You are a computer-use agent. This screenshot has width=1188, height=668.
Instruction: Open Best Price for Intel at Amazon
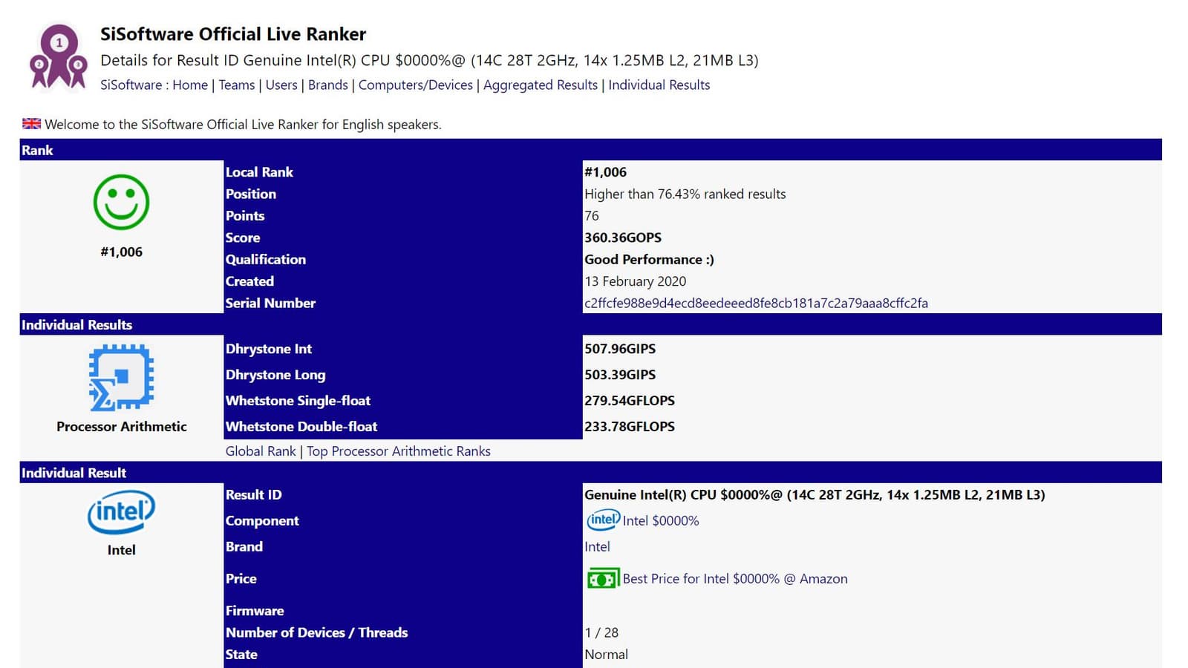[x=735, y=579]
